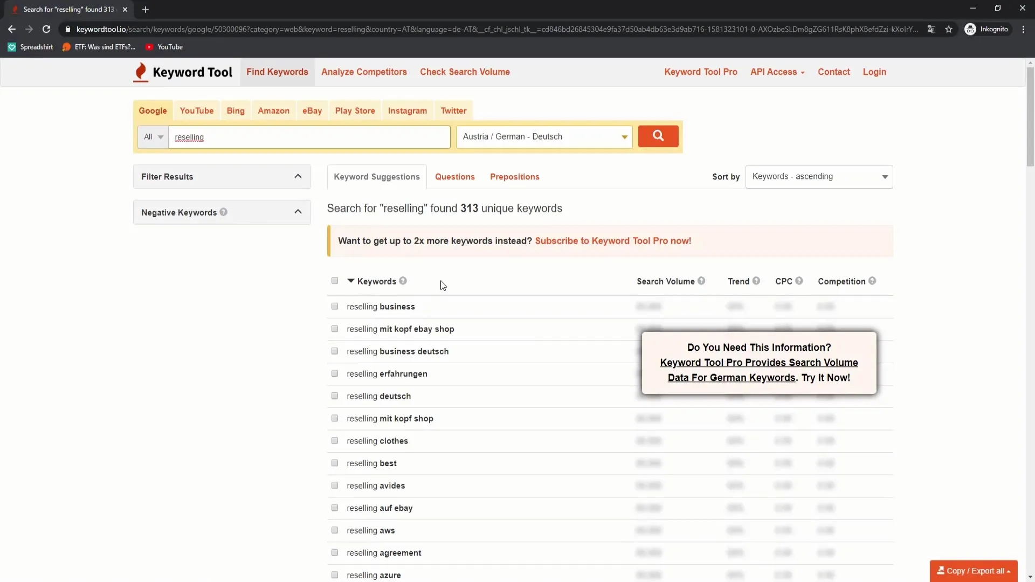
Task: Click the site padlock security icon
Action: (67, 29)
